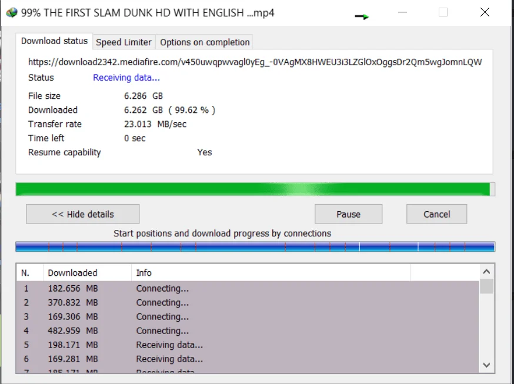Click the green download progress bar
The height and width of the screenshot is (384, 514).
255,189
